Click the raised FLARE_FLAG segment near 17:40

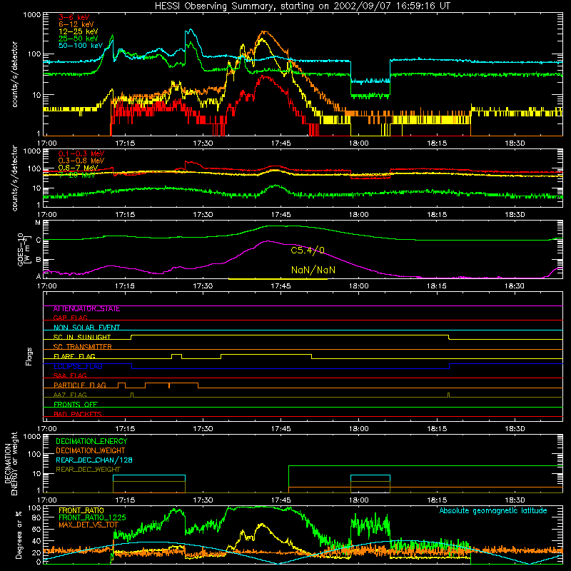pos(266,354)
